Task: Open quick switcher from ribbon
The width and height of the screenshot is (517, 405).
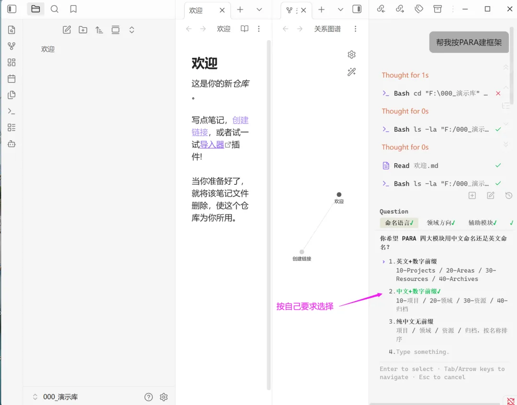Action: [x=11, y=30]
